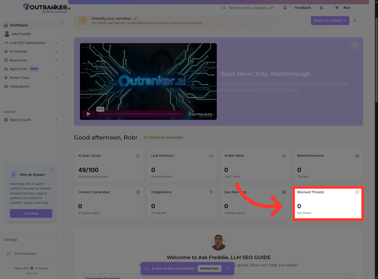Click the search scans input field

click(251, 8)
